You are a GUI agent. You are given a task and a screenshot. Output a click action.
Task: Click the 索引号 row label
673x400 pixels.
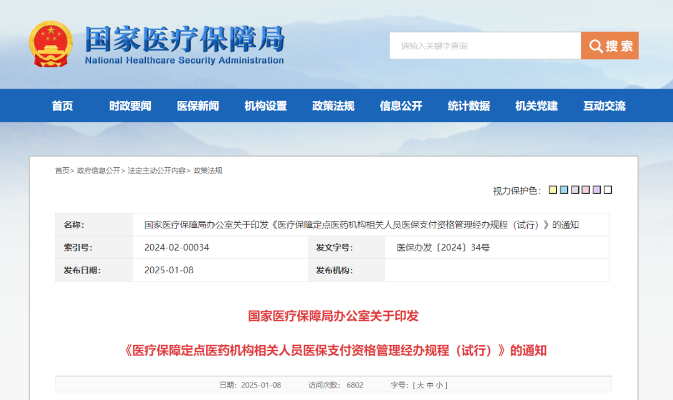point(78,248)
